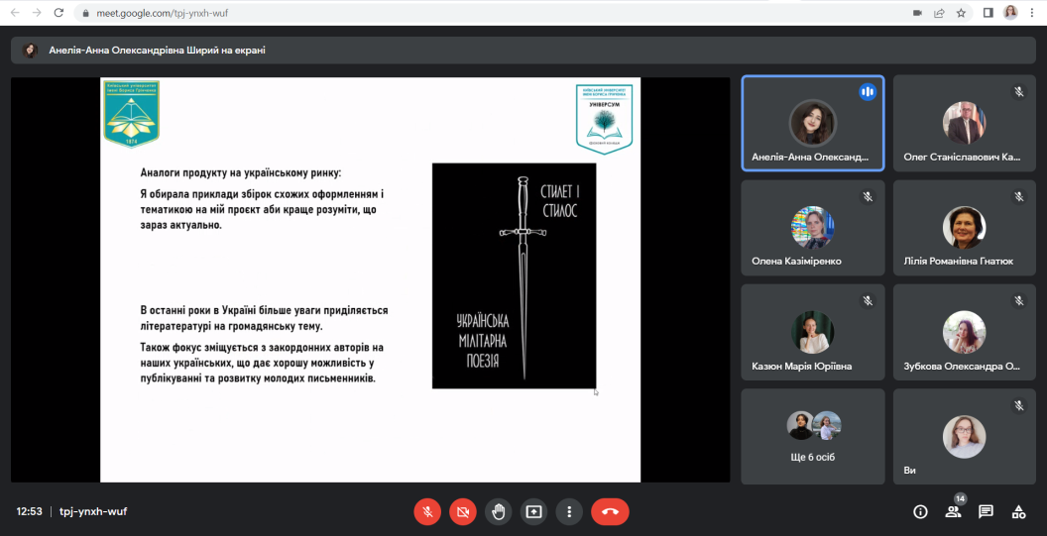Viewport: 1047px width, 536px height.
Task: Click the 'Стилет і стилос' book cover
Action: click(515, 275)
